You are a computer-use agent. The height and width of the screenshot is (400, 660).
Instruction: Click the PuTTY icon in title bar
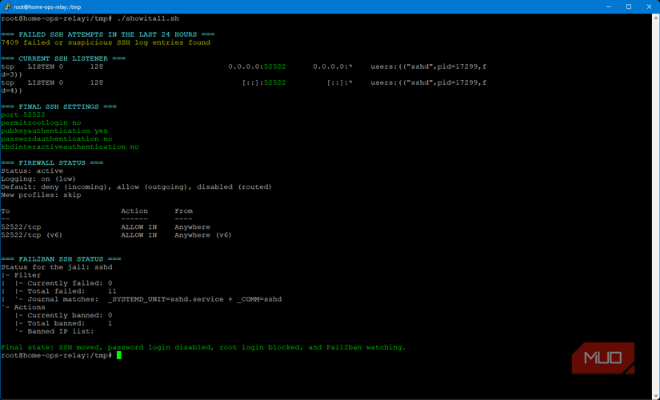(7, 6)
